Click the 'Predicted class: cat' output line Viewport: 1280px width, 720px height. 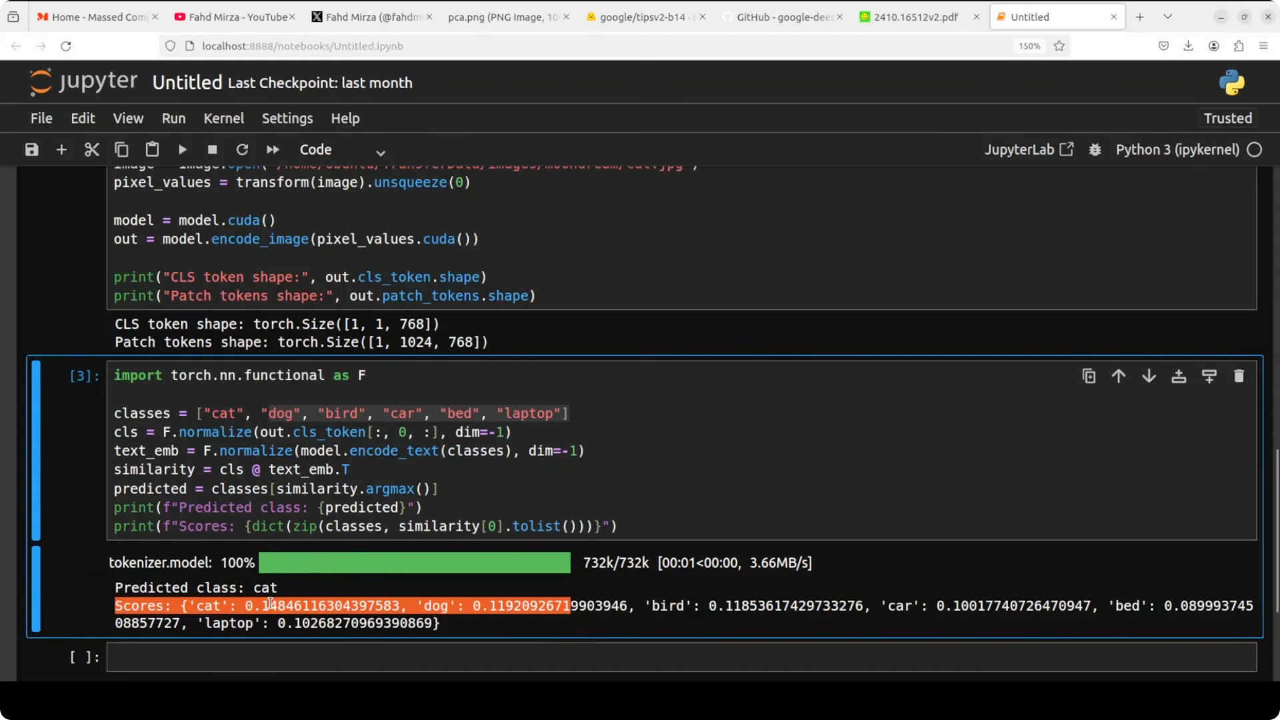[195, 588]
